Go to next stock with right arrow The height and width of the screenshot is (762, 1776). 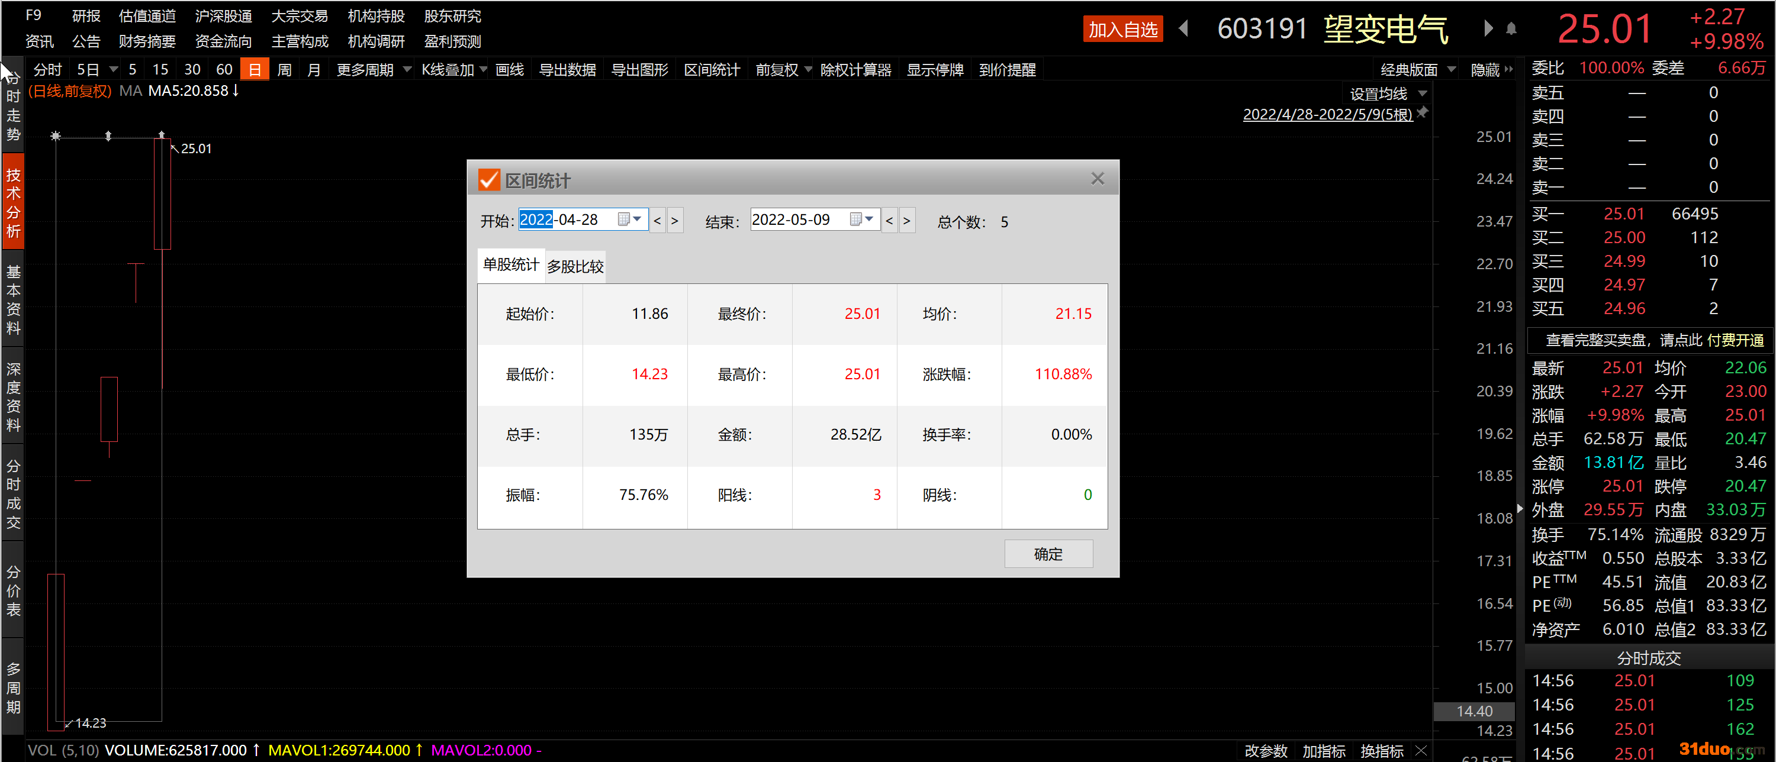tap(1487, 29)
